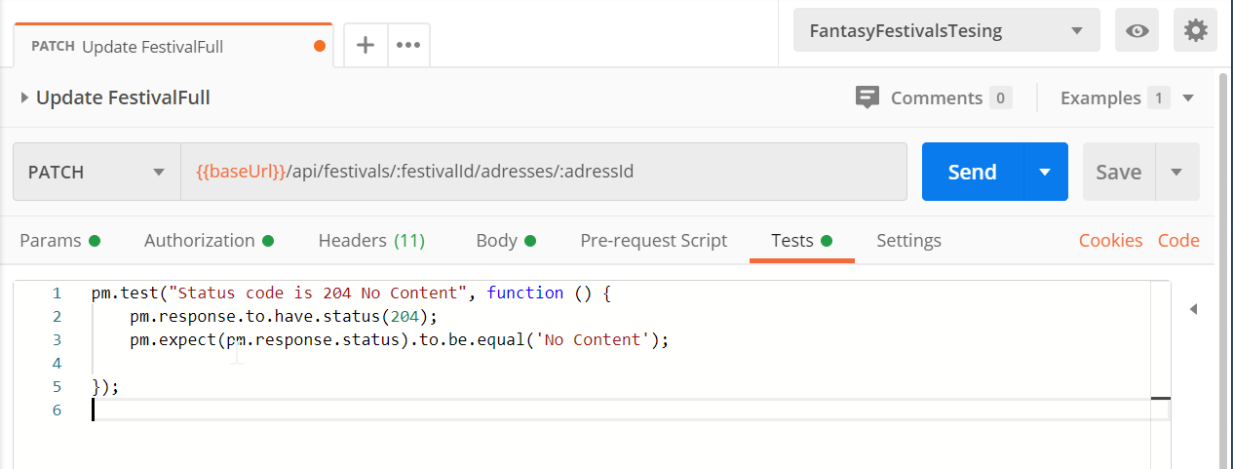
Task: Expand the Examples dropdown
Action: 1187,98
